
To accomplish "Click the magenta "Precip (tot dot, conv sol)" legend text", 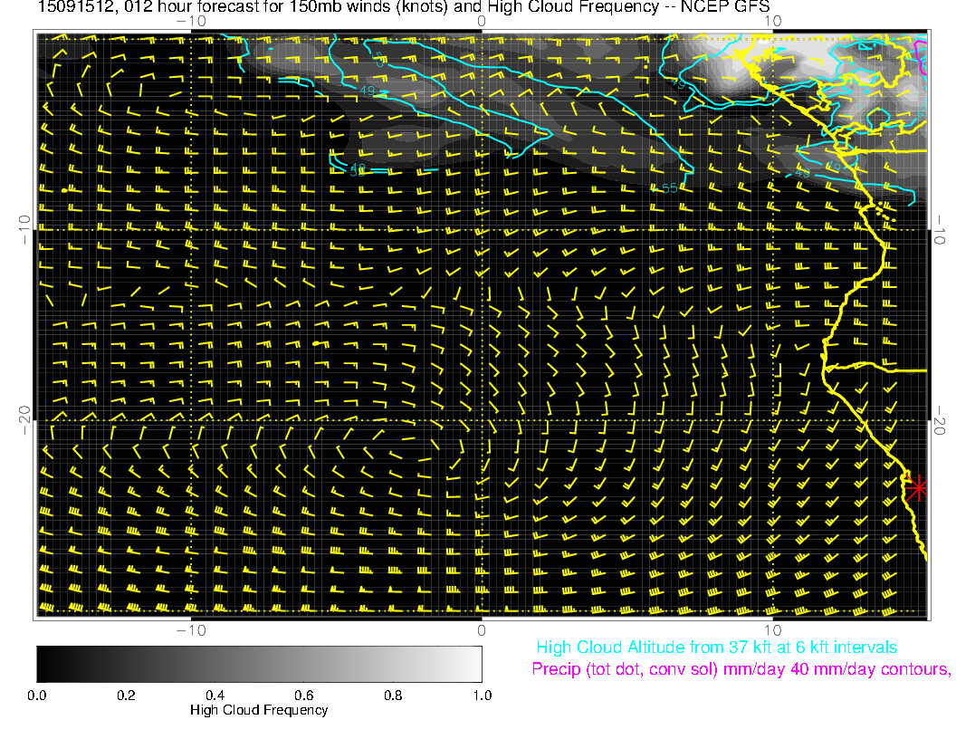I will click(x=741, y=669).
